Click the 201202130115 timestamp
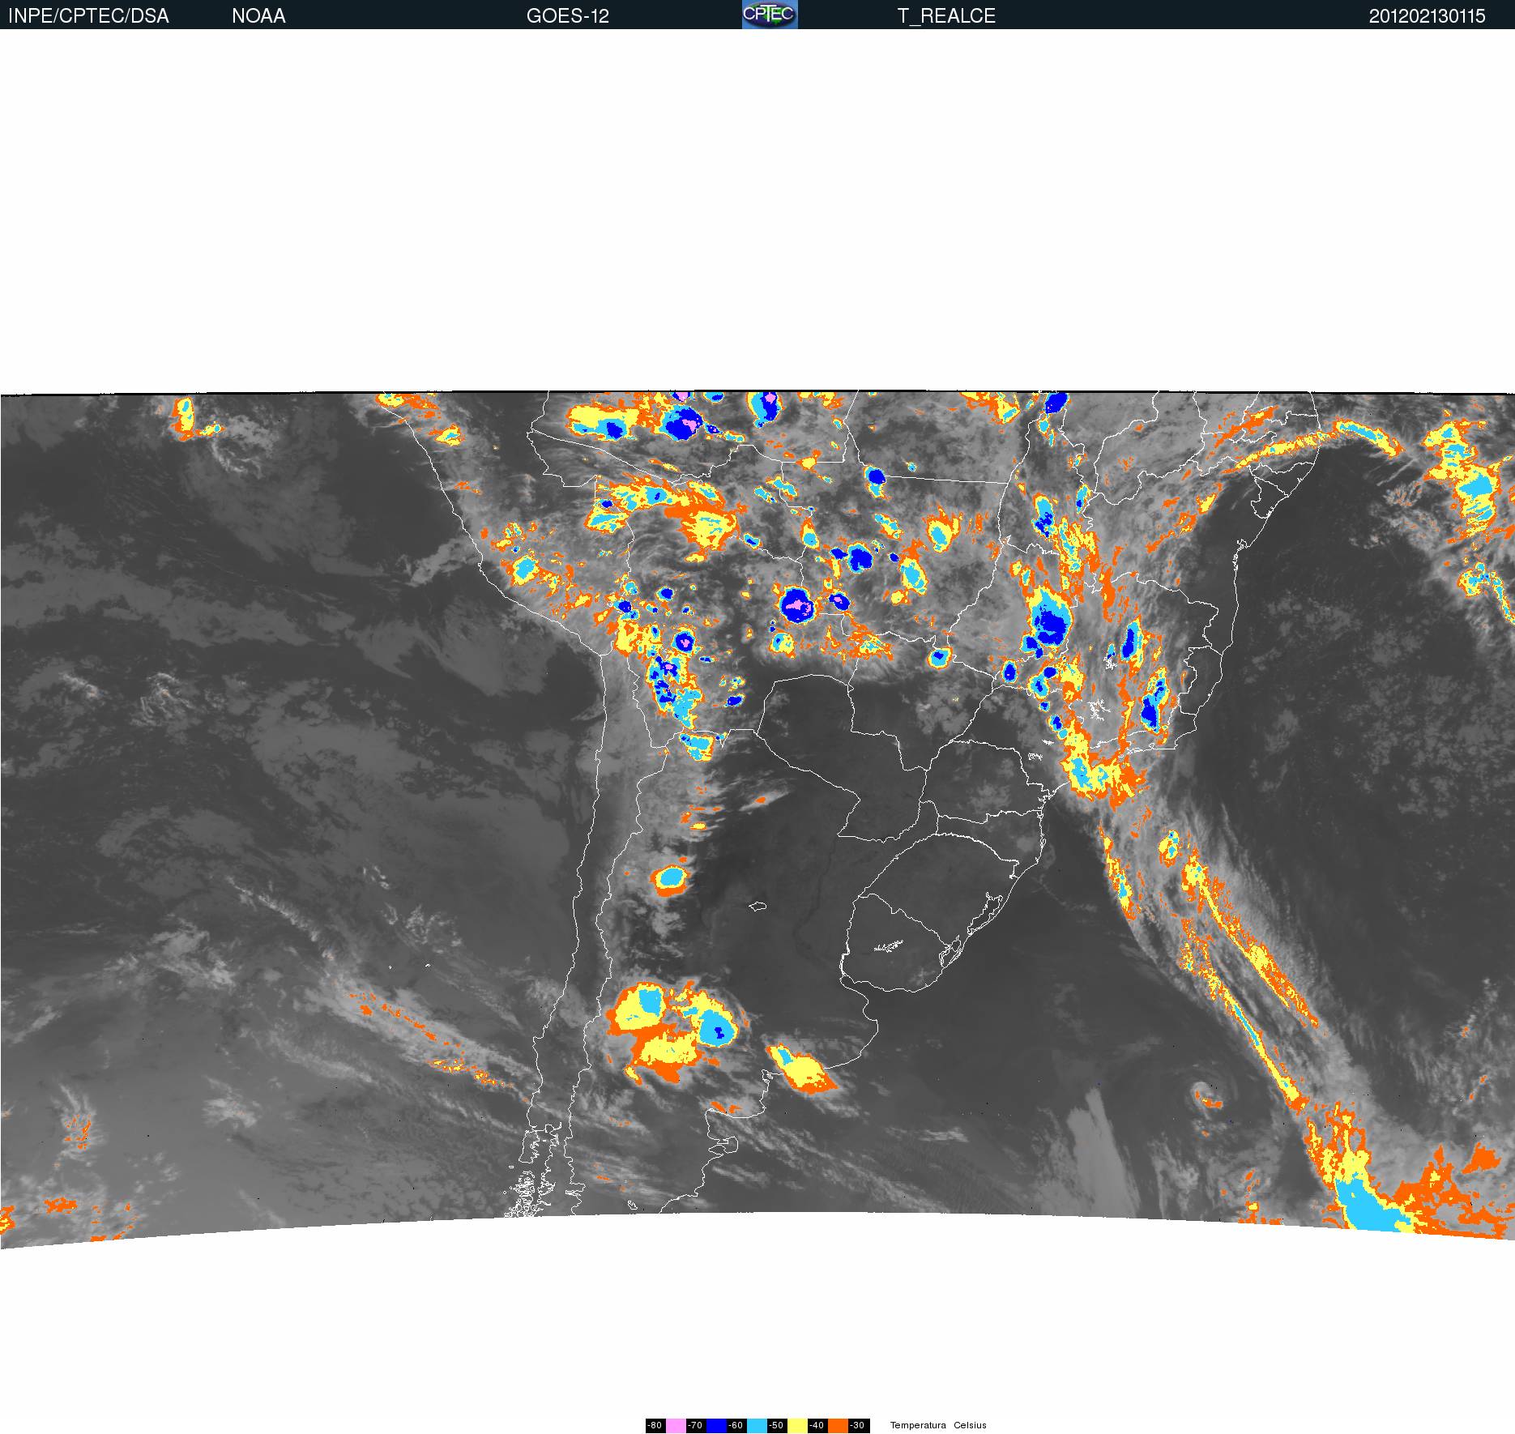Screen dimensions: 1515x1434 click(1428, 16)
